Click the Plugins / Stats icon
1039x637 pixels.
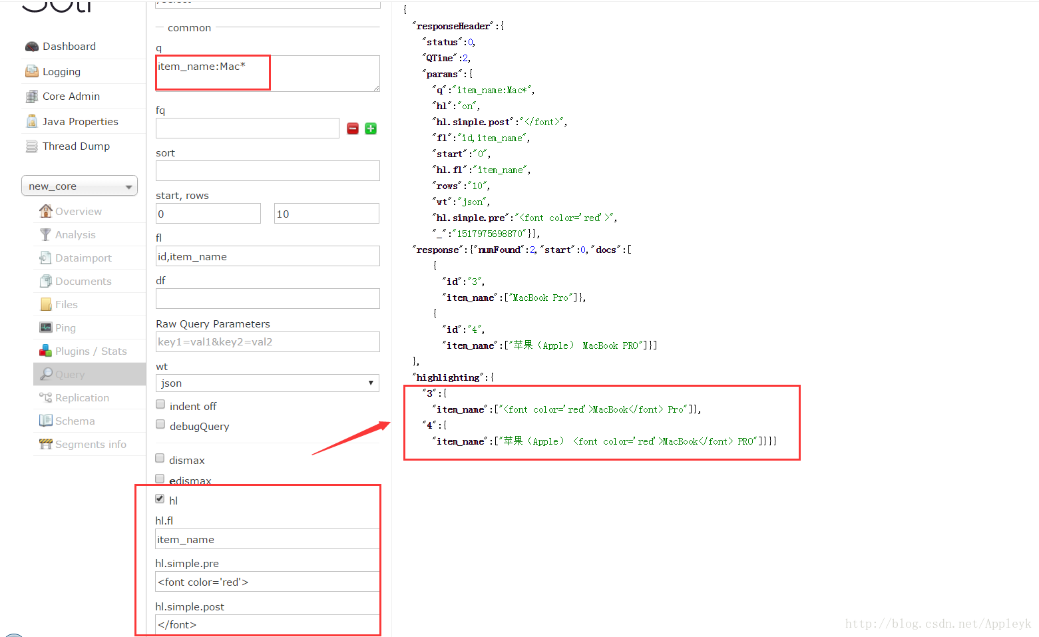coord(45,351)
